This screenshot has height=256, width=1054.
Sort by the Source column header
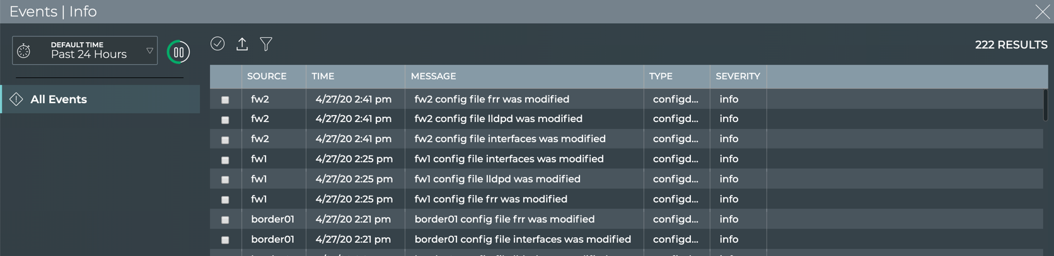[x=267, y=76]
